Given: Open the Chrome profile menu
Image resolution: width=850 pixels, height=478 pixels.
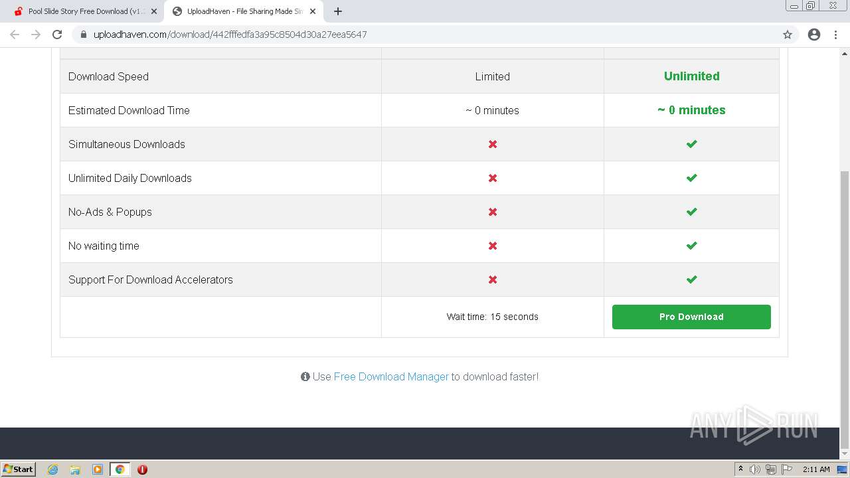Looking at the screenshot, I should [814, 35].
